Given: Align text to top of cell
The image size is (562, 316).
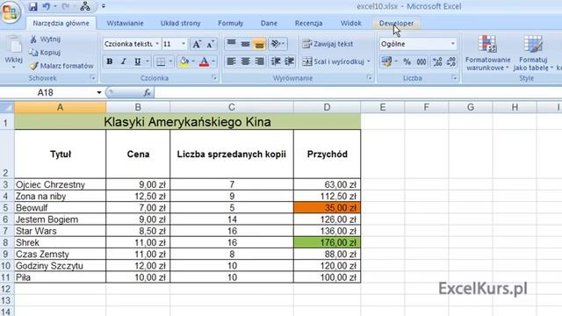Looking at the screenshot, I should (x=231, y=44).
